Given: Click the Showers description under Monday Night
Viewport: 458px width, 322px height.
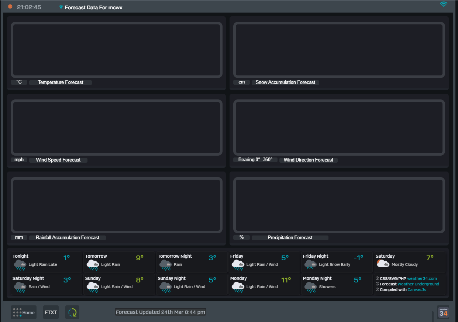Looking at the screenshot, I should point(327,287).
